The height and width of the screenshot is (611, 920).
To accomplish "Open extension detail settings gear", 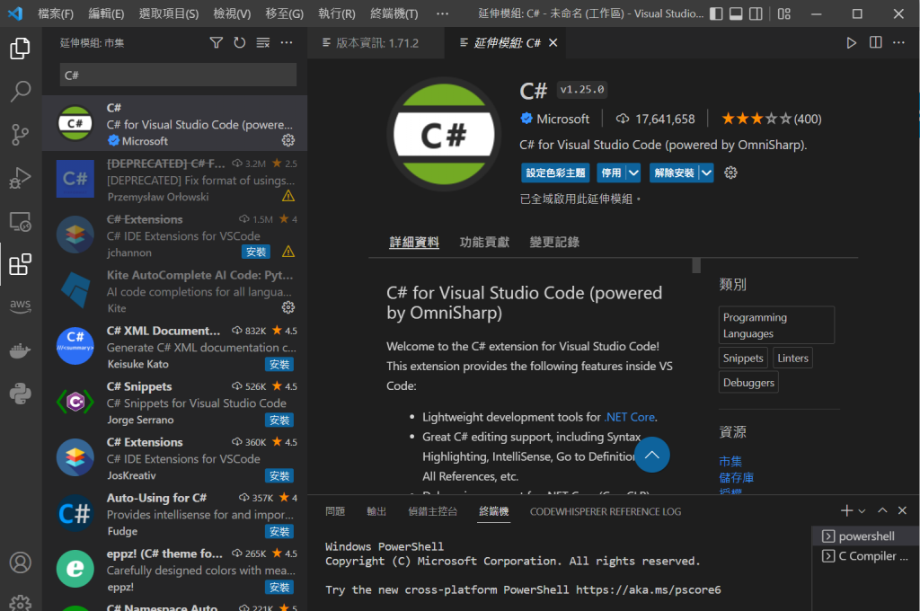I will [x=730, y=173].
